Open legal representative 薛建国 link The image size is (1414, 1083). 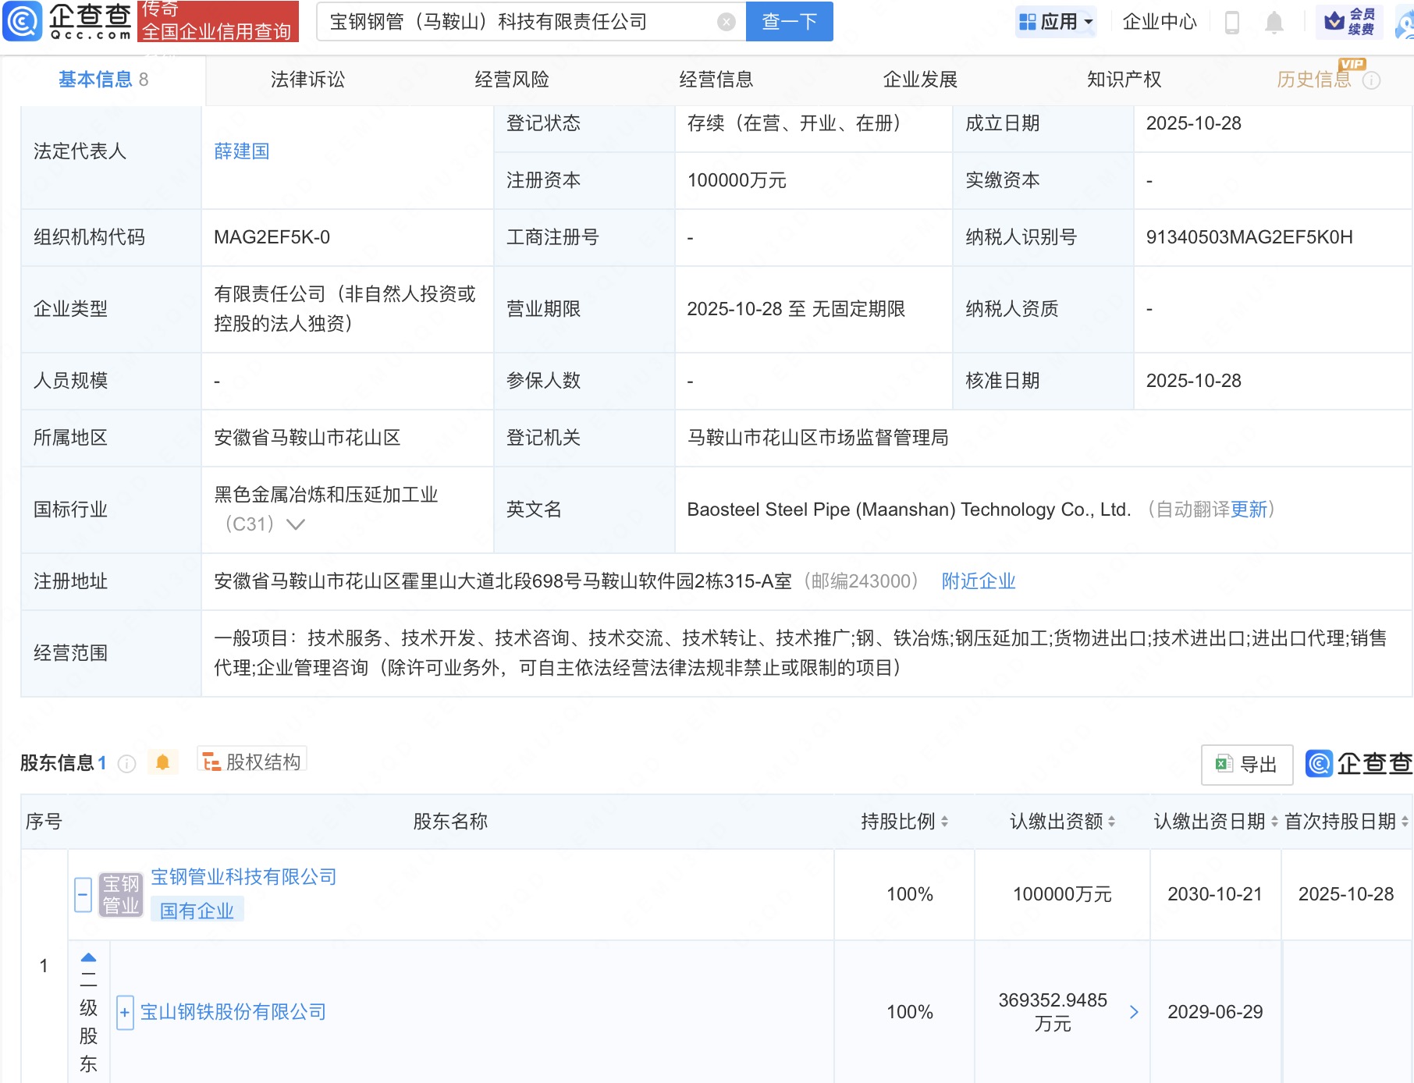(x=242, y=151)
